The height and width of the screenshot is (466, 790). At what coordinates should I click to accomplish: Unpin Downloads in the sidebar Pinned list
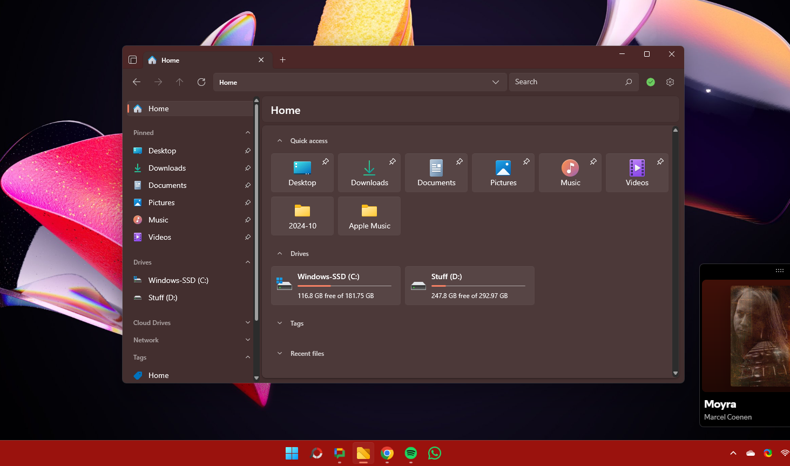247,168
